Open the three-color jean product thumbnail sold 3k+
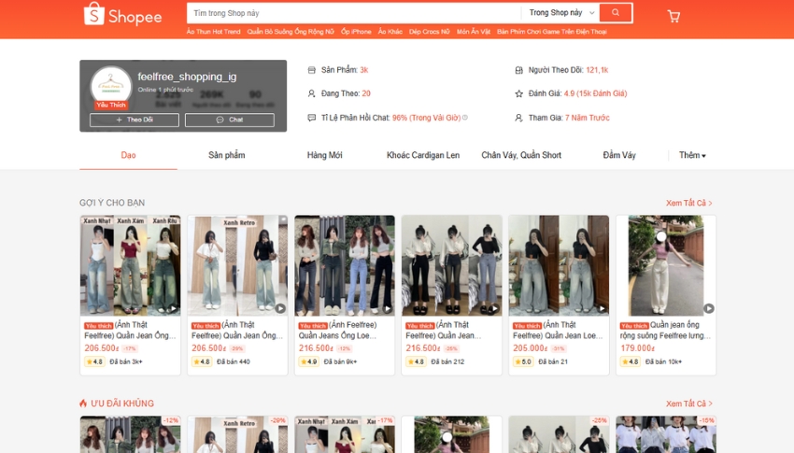The width and height of the screenshot is (794, 453). [x=130, y=265]
